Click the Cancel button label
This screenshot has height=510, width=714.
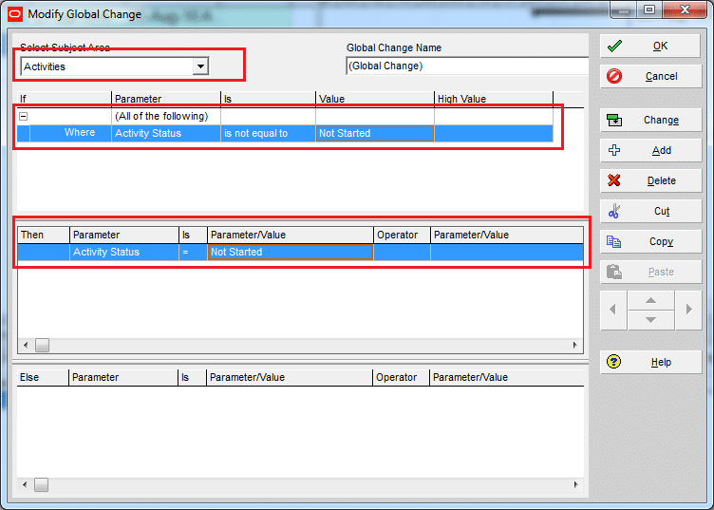tap(661, 77)
